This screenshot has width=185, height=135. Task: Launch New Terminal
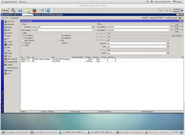(12, 59)
